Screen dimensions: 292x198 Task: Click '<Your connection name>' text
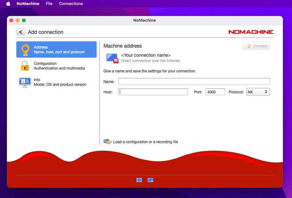(146, 55)
